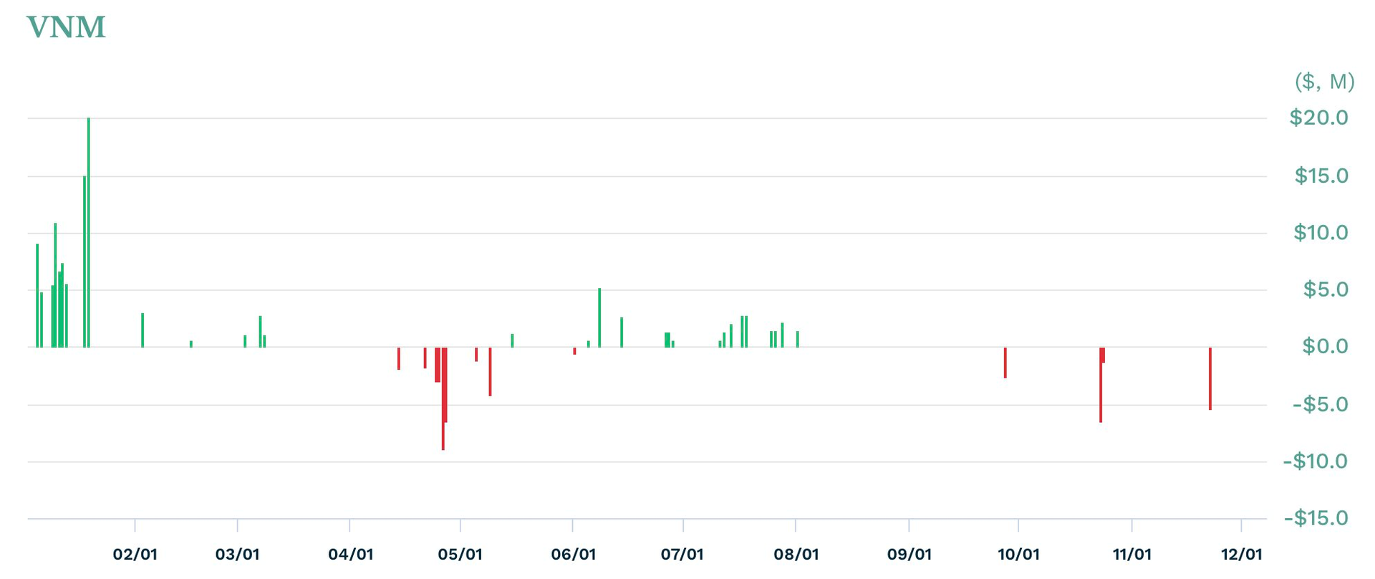1375x579 pixels.
Task: Select the $20.0 axis value label
Action: (x=1318, y=118)
